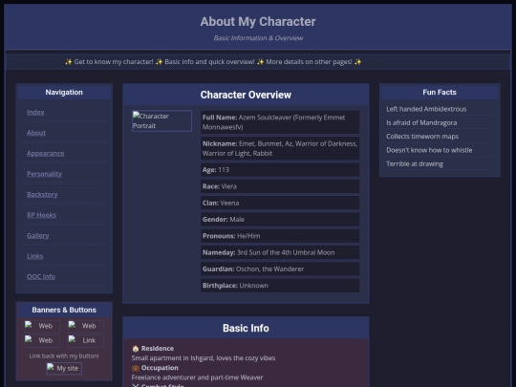This screenshot has height=387, width=516.
Task: Open the Index navigation link
Action: 35,112
